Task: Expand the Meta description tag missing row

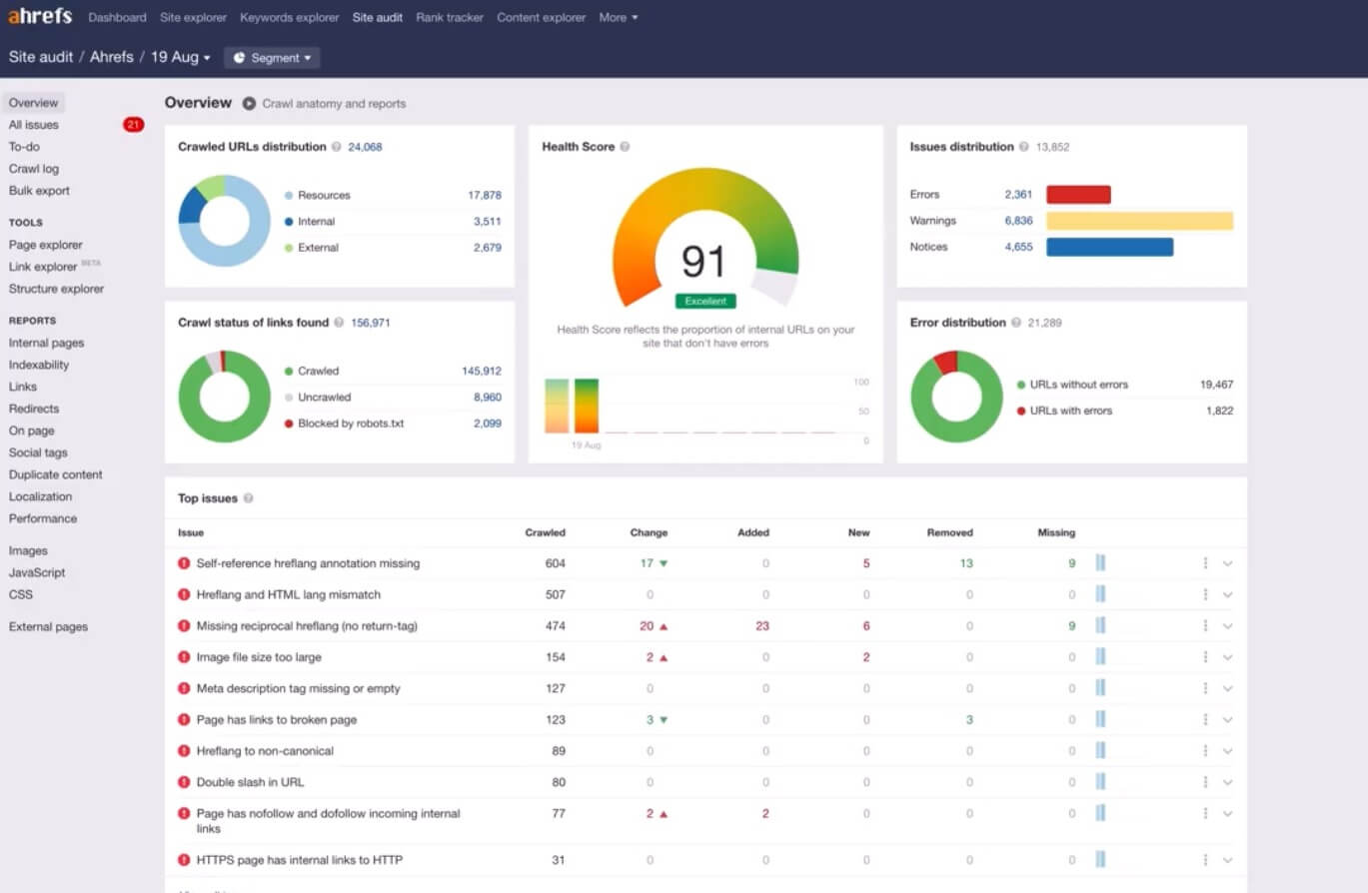Action: point(1228,688)
